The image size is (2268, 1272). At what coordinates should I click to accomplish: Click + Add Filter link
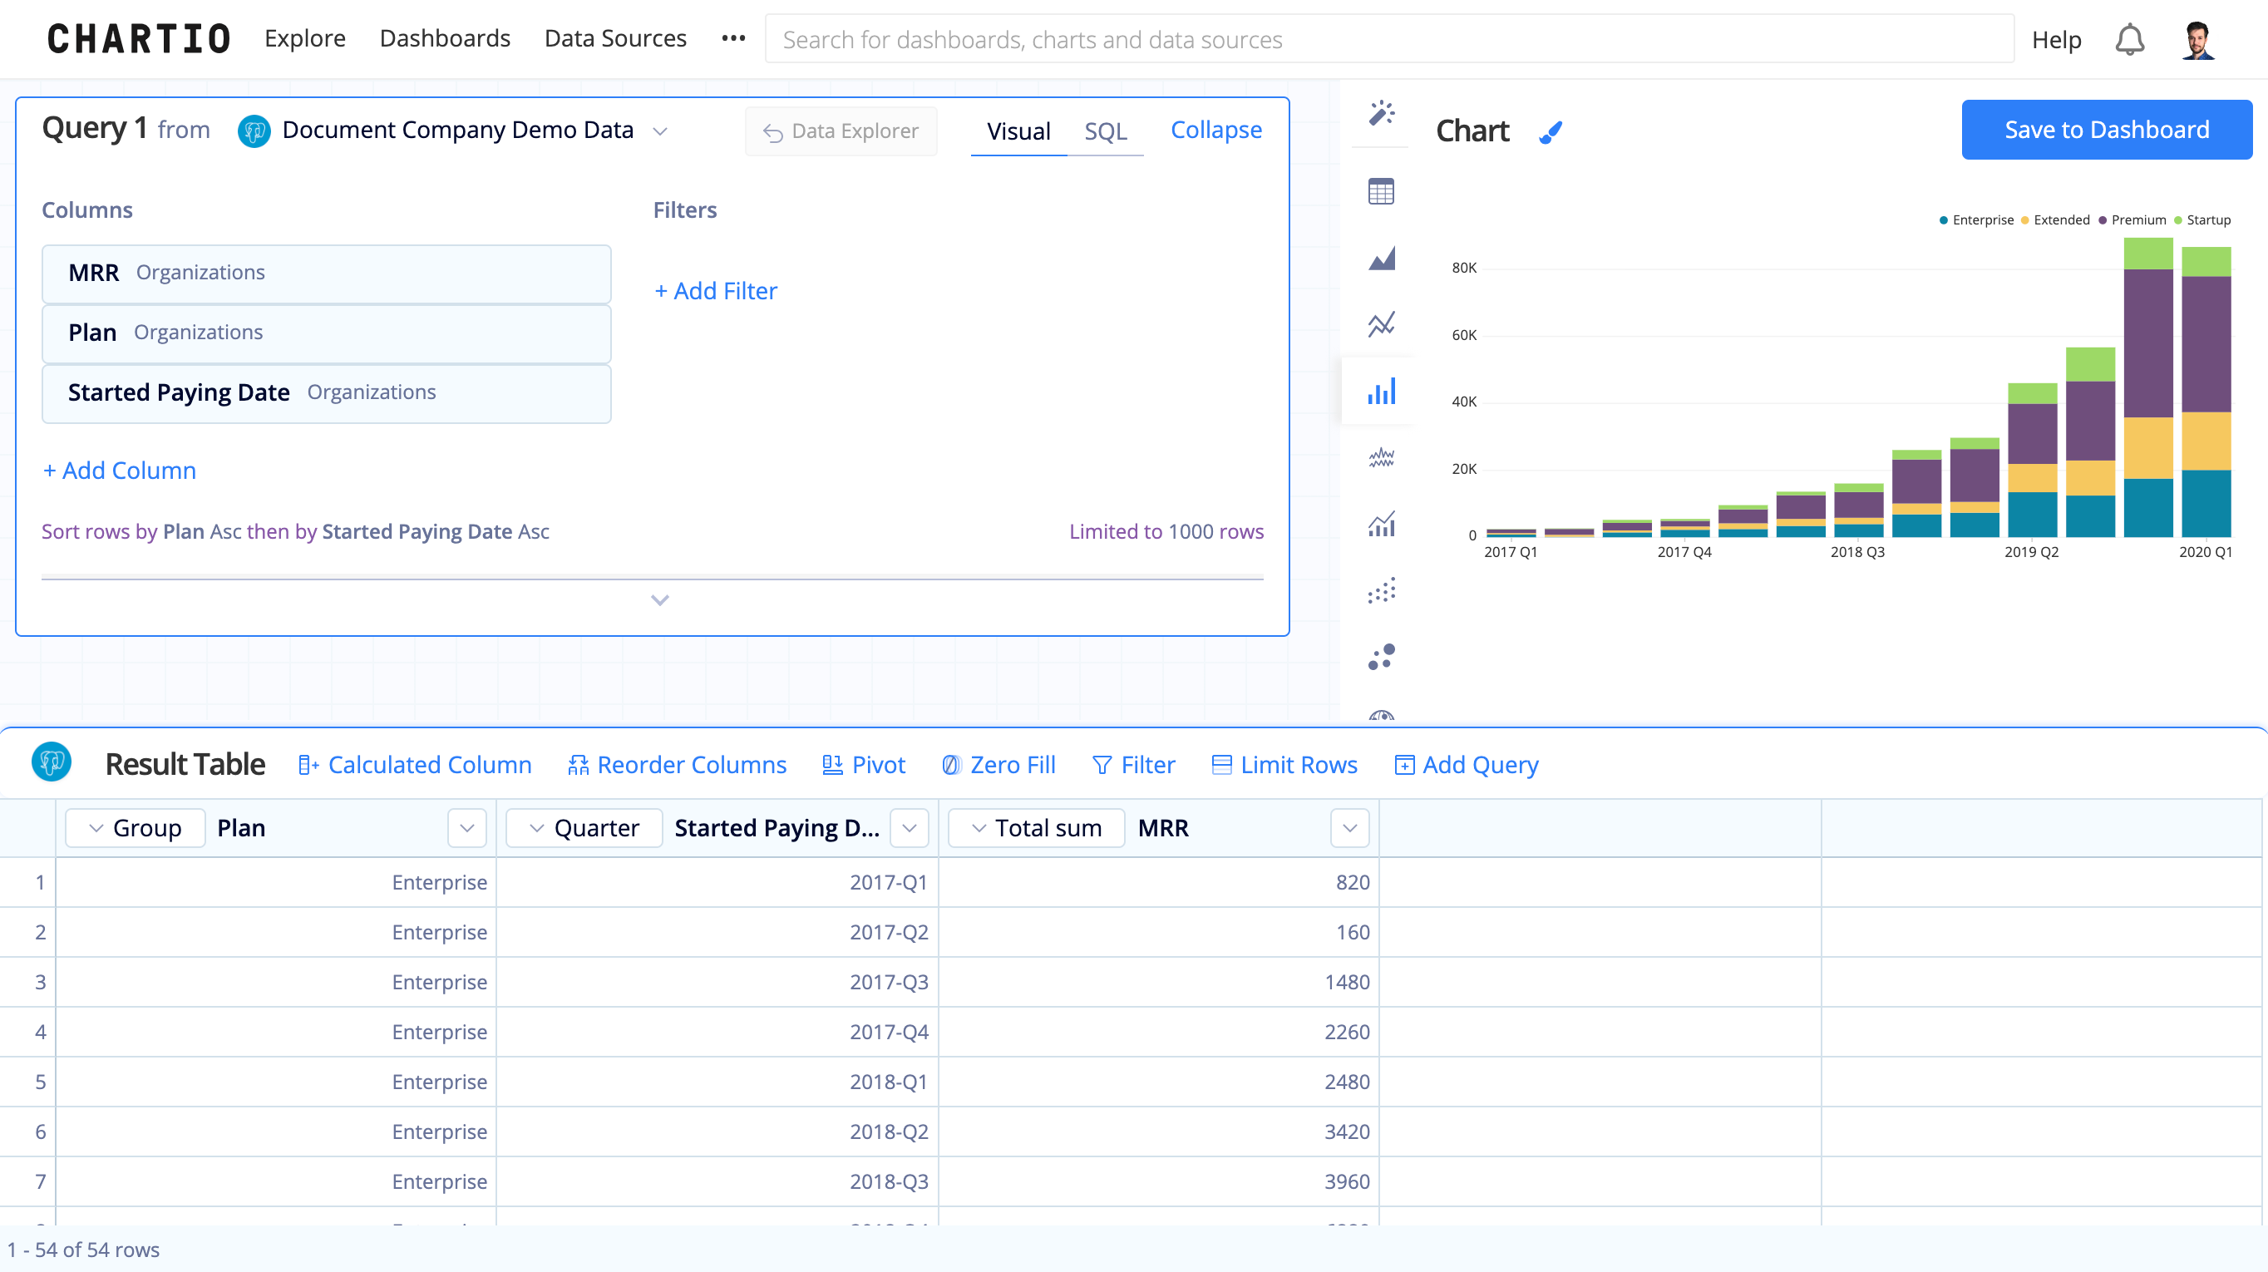coord(716,291)
